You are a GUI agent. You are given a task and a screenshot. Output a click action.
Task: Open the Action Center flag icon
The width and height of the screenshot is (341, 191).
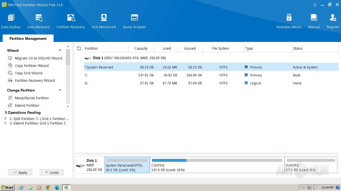315,188
